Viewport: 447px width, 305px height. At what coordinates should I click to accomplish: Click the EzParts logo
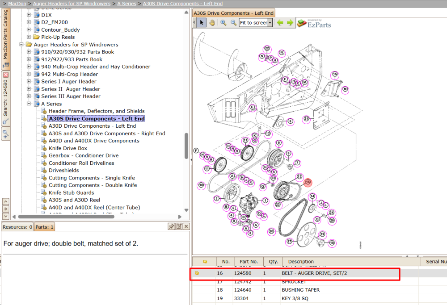[314, 23]
